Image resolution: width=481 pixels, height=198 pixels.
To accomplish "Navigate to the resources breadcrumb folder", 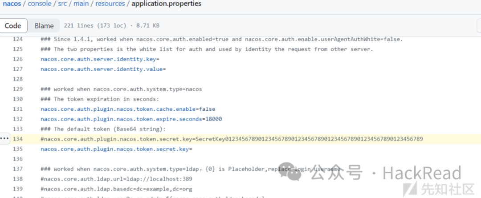I will pos(110,4).
